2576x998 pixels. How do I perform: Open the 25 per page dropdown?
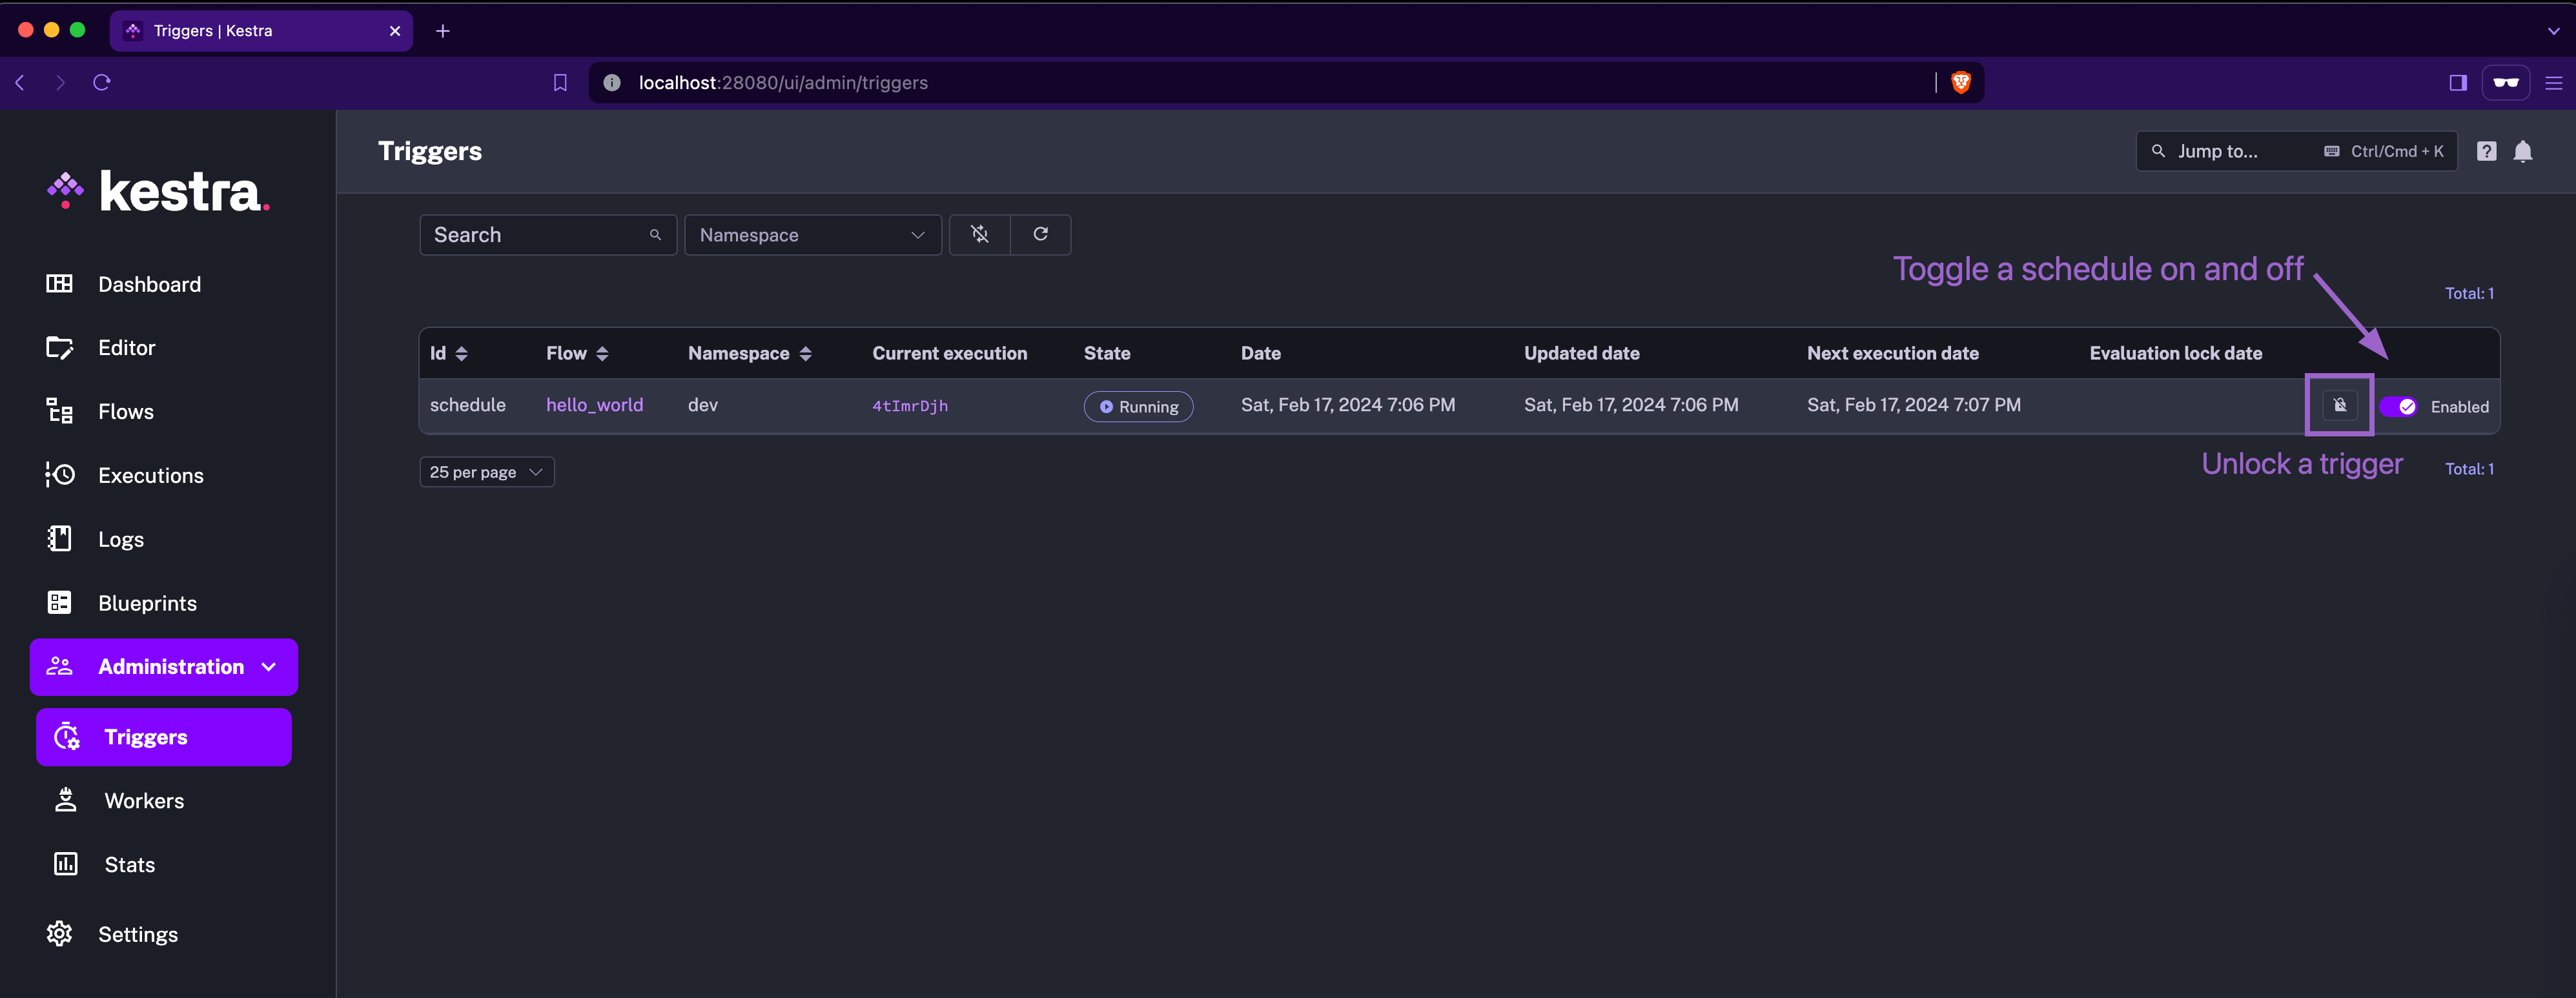(486, 472)
